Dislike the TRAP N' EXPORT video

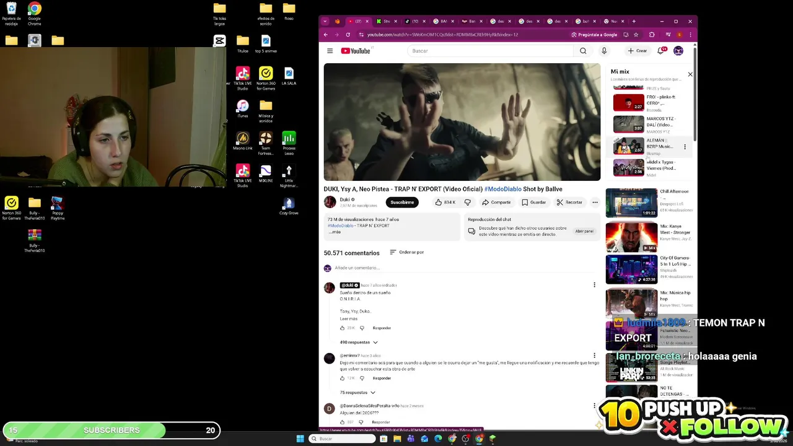tap(468, 202)
